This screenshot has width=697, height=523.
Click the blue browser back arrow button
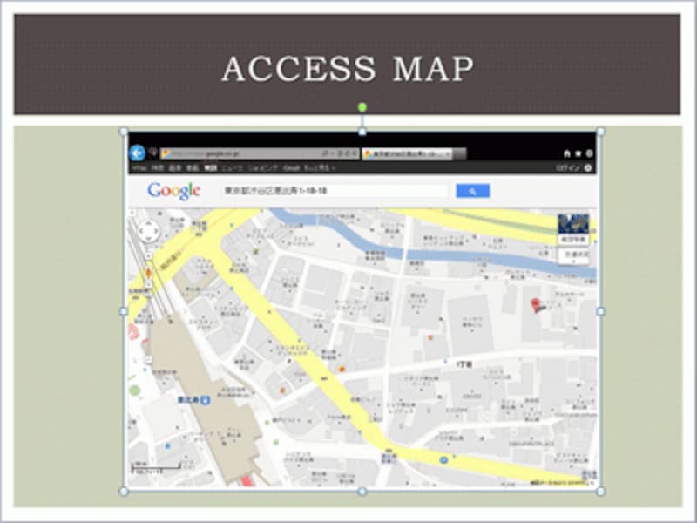[x=138, y=153]
